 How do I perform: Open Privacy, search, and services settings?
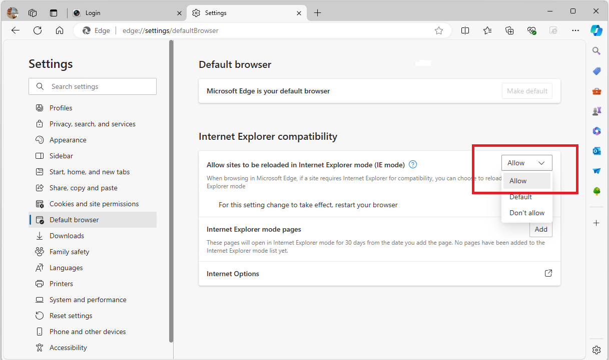pos(93,124)
